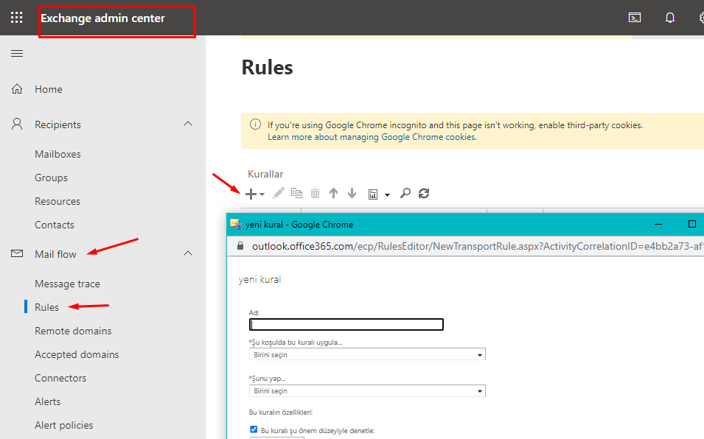The image size is (704, 439).
Task: Click the yeni kural address bar URL
Action: coord(477,246)
